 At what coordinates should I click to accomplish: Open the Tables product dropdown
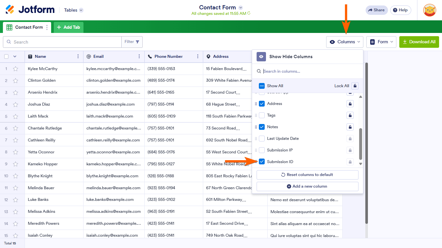pos(73,10)
